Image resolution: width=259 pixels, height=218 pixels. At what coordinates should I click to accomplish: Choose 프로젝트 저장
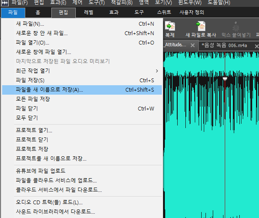tap(82, 149)
